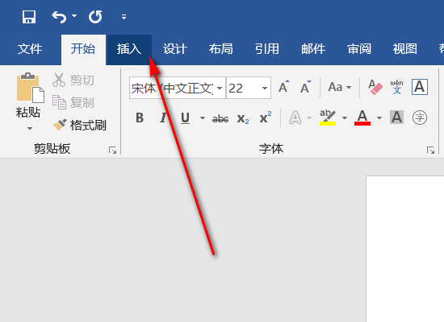Select the Format Painter (格式刷) brush

80,125
